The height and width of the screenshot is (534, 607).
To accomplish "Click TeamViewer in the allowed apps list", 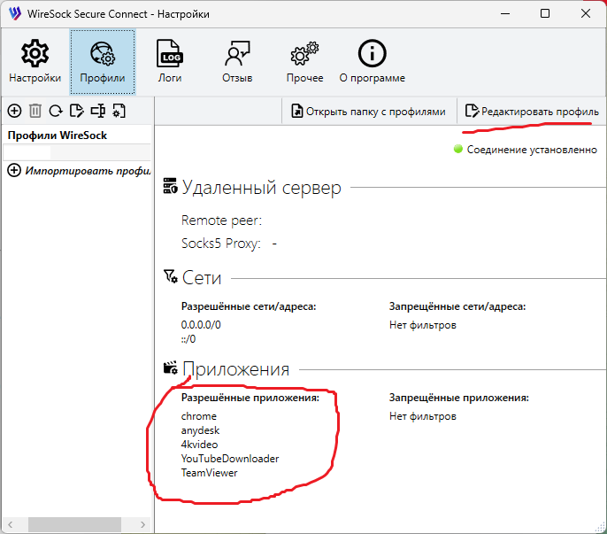I will point(209,473).
